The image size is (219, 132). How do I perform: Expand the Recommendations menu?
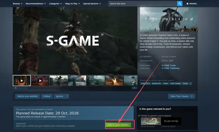point(36,4)
